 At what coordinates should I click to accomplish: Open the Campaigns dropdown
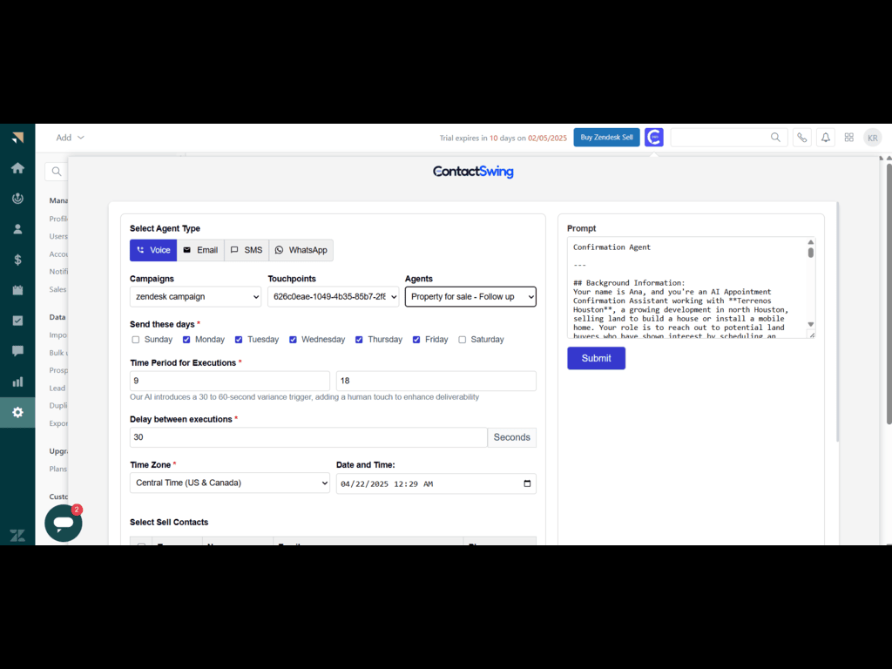tap(195, 297)
